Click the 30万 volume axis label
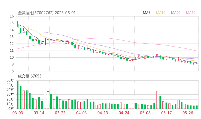Screen dimensions: 201x119 10,95
